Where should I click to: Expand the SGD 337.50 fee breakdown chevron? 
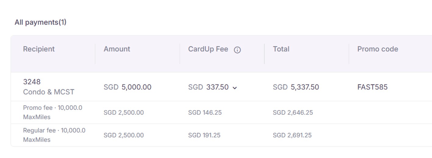pos(235,88)
